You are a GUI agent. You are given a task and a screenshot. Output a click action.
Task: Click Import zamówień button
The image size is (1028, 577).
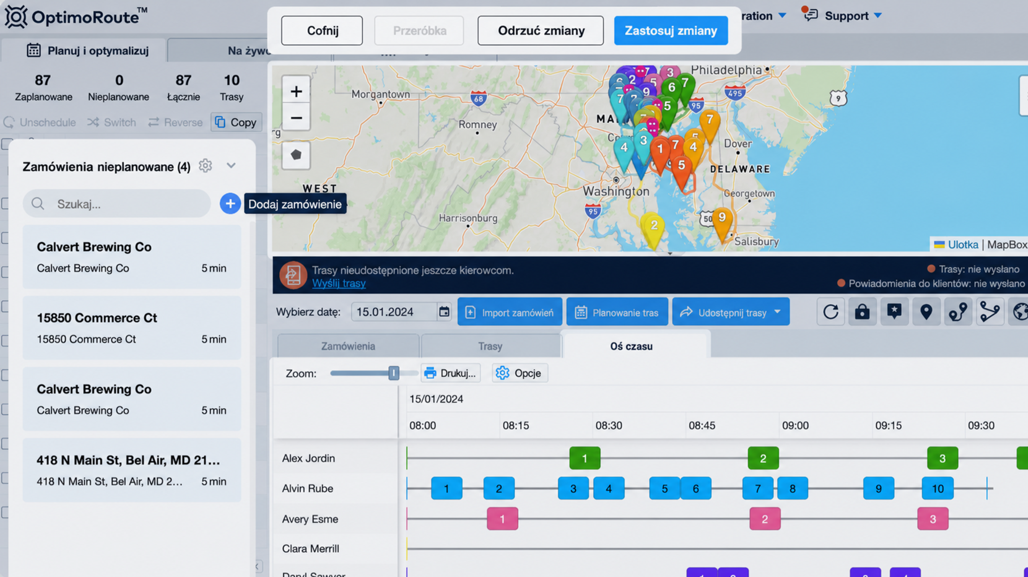[510, 312]
